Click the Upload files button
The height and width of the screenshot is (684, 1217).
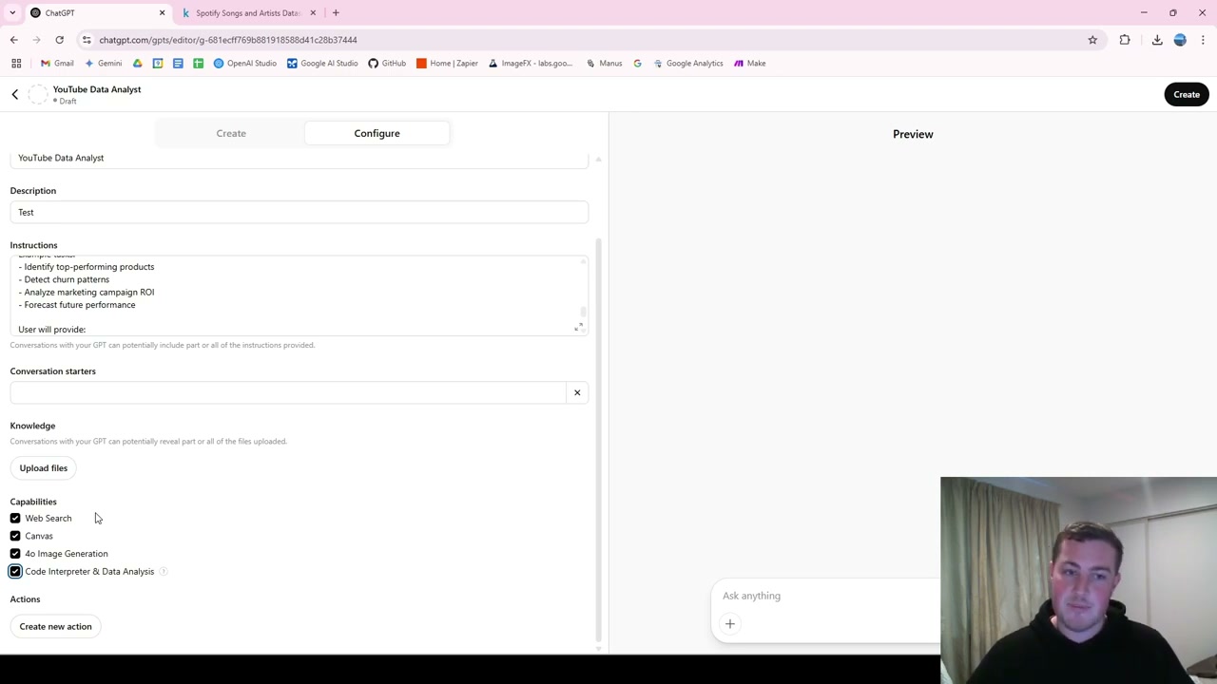[x=44, y=468]
